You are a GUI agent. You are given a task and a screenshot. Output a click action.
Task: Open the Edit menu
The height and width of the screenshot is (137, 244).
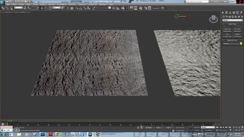pyautogui.click(x=8, y=4)
